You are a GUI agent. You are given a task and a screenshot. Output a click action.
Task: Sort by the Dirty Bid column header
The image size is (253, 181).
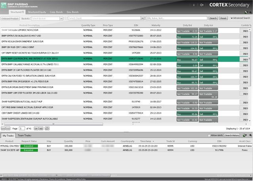(187, 25)
